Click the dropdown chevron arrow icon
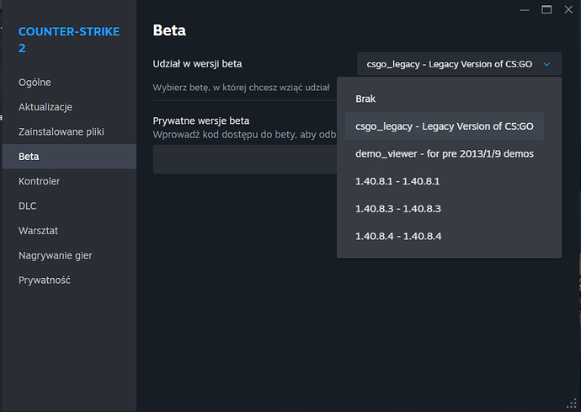The width and height of the screenshot is (581, 412). tap(546, 64)
